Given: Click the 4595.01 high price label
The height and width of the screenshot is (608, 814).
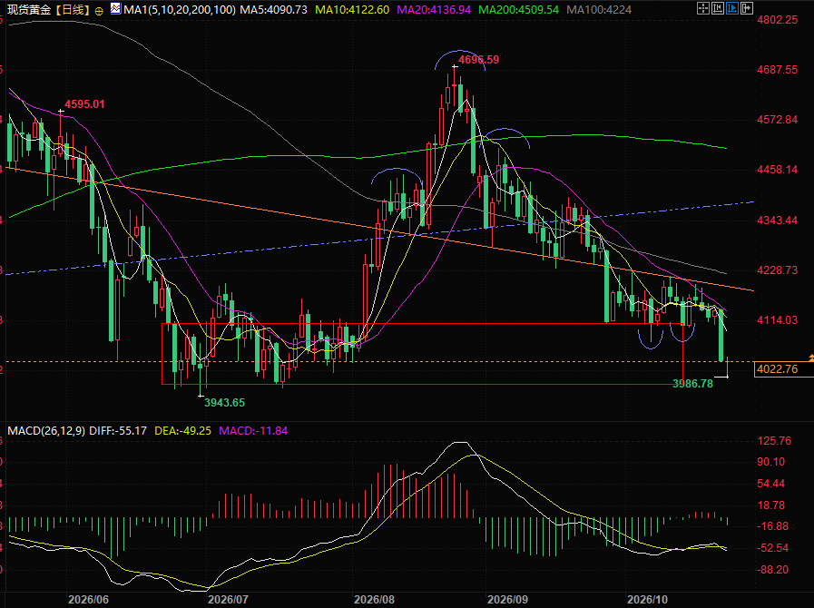Looking at the screenshot, I should [84, 103].
